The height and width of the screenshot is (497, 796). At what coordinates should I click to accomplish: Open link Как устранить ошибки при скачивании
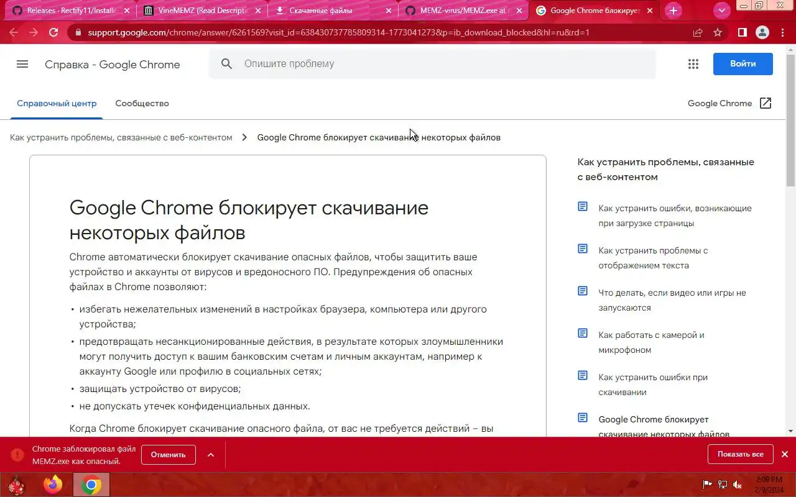tap(653, 385)
